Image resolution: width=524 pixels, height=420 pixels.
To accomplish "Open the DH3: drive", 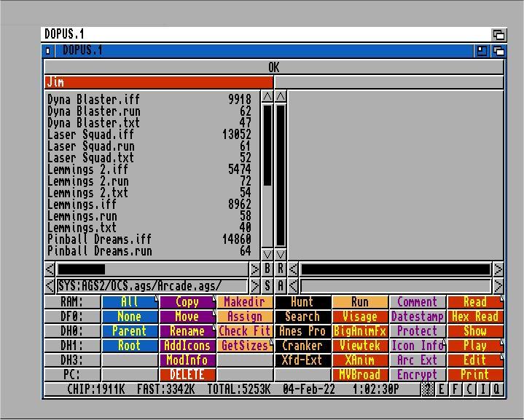I will 72,360.
